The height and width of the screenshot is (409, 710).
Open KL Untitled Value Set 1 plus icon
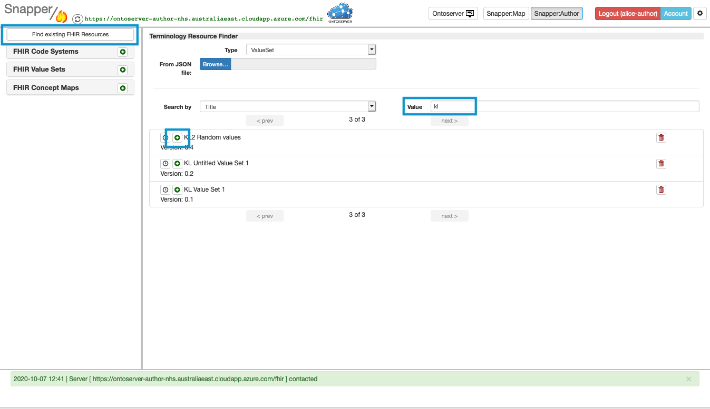[177, 164]
